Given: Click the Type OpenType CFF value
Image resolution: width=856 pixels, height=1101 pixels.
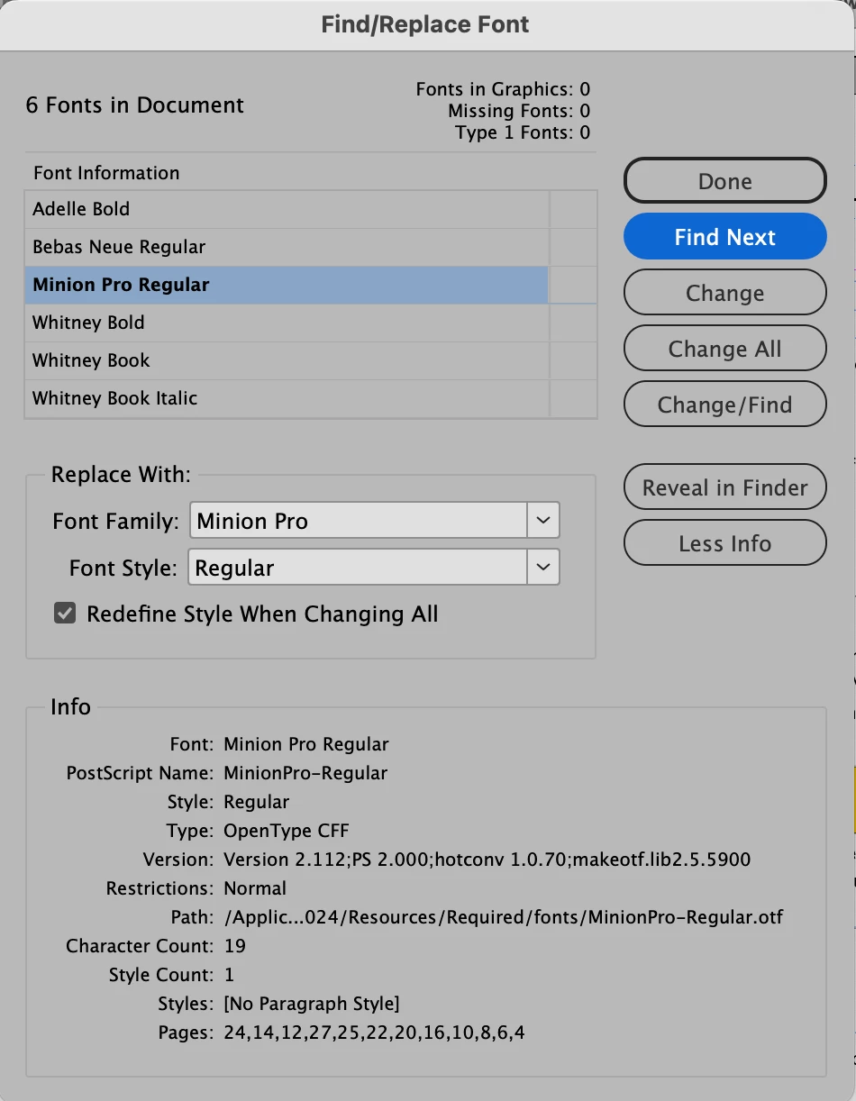Looking at the screenshot, I should (286, 831).
